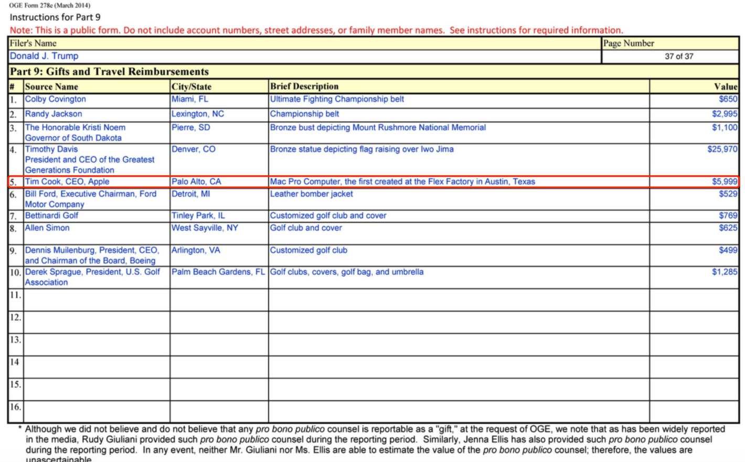745x462 pixels.
Task: Click the $529 value
Action: pos(728,194)
